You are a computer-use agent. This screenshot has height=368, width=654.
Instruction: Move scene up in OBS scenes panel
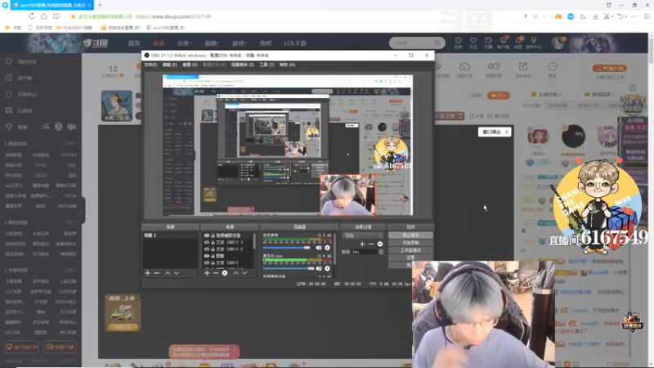[x=168, y=273]
